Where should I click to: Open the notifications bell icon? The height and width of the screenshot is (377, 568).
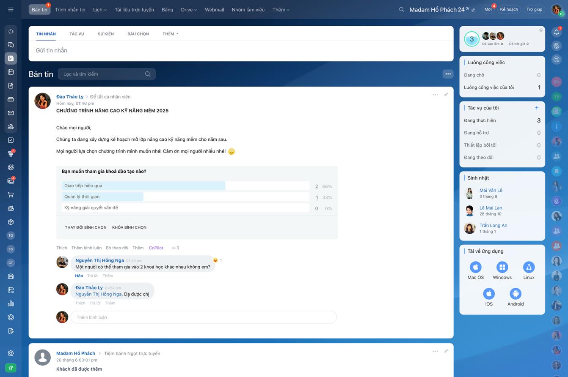(556, 32)
